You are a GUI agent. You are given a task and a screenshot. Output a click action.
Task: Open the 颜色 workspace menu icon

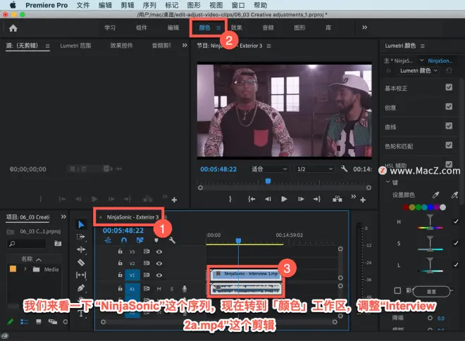tap(218, 28)
